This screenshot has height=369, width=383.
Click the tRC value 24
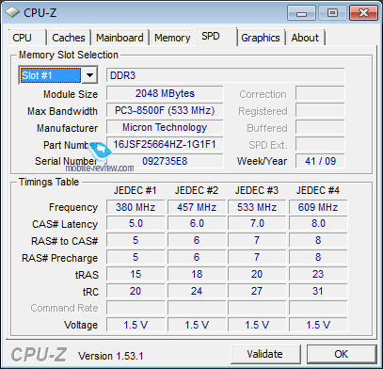pyautogui.click(x=197, y=291)
